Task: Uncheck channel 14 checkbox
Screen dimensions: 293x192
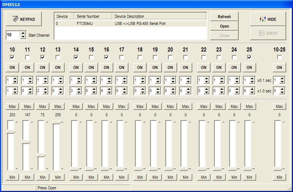Action: coord(76,57)
